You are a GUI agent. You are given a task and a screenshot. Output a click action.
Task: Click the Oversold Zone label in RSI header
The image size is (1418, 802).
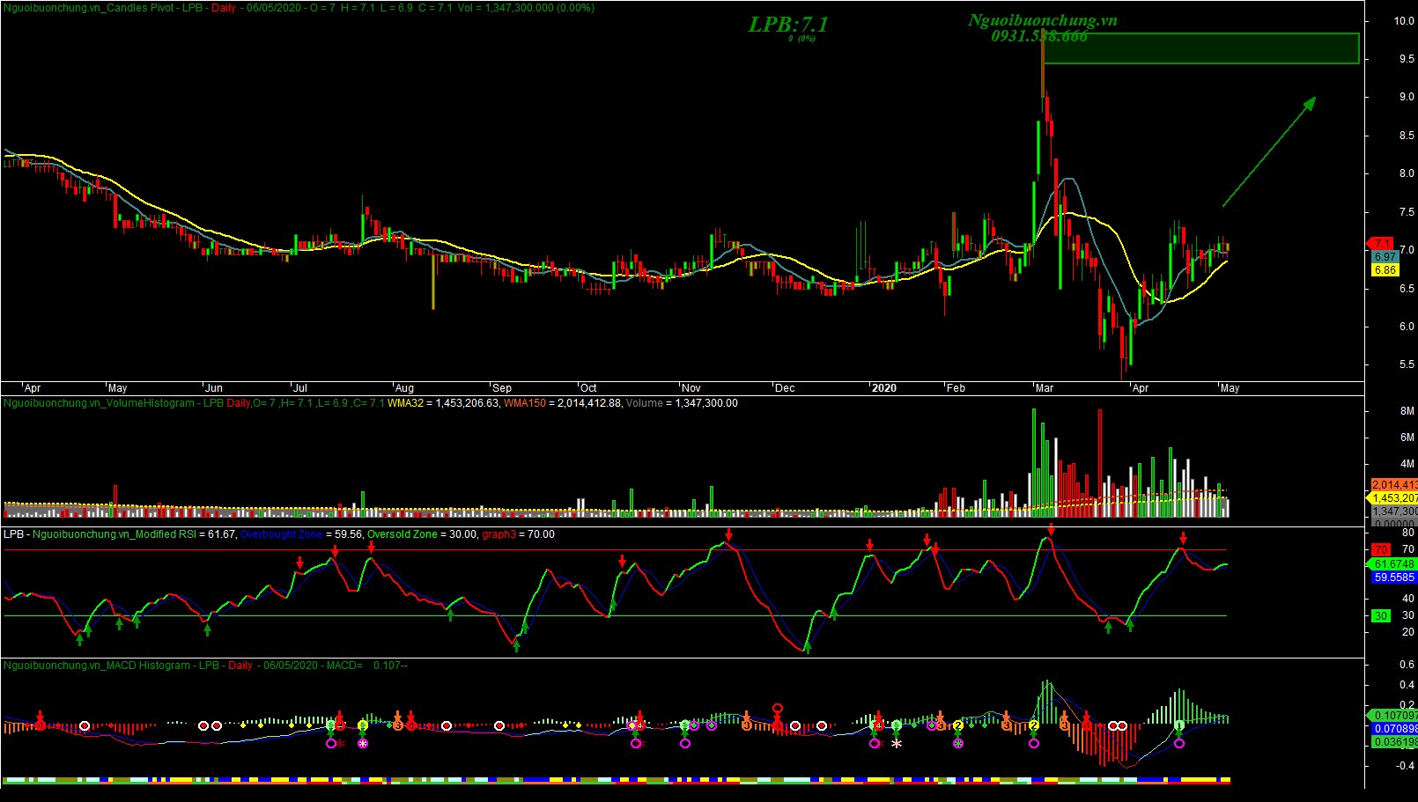coord(402,534)
